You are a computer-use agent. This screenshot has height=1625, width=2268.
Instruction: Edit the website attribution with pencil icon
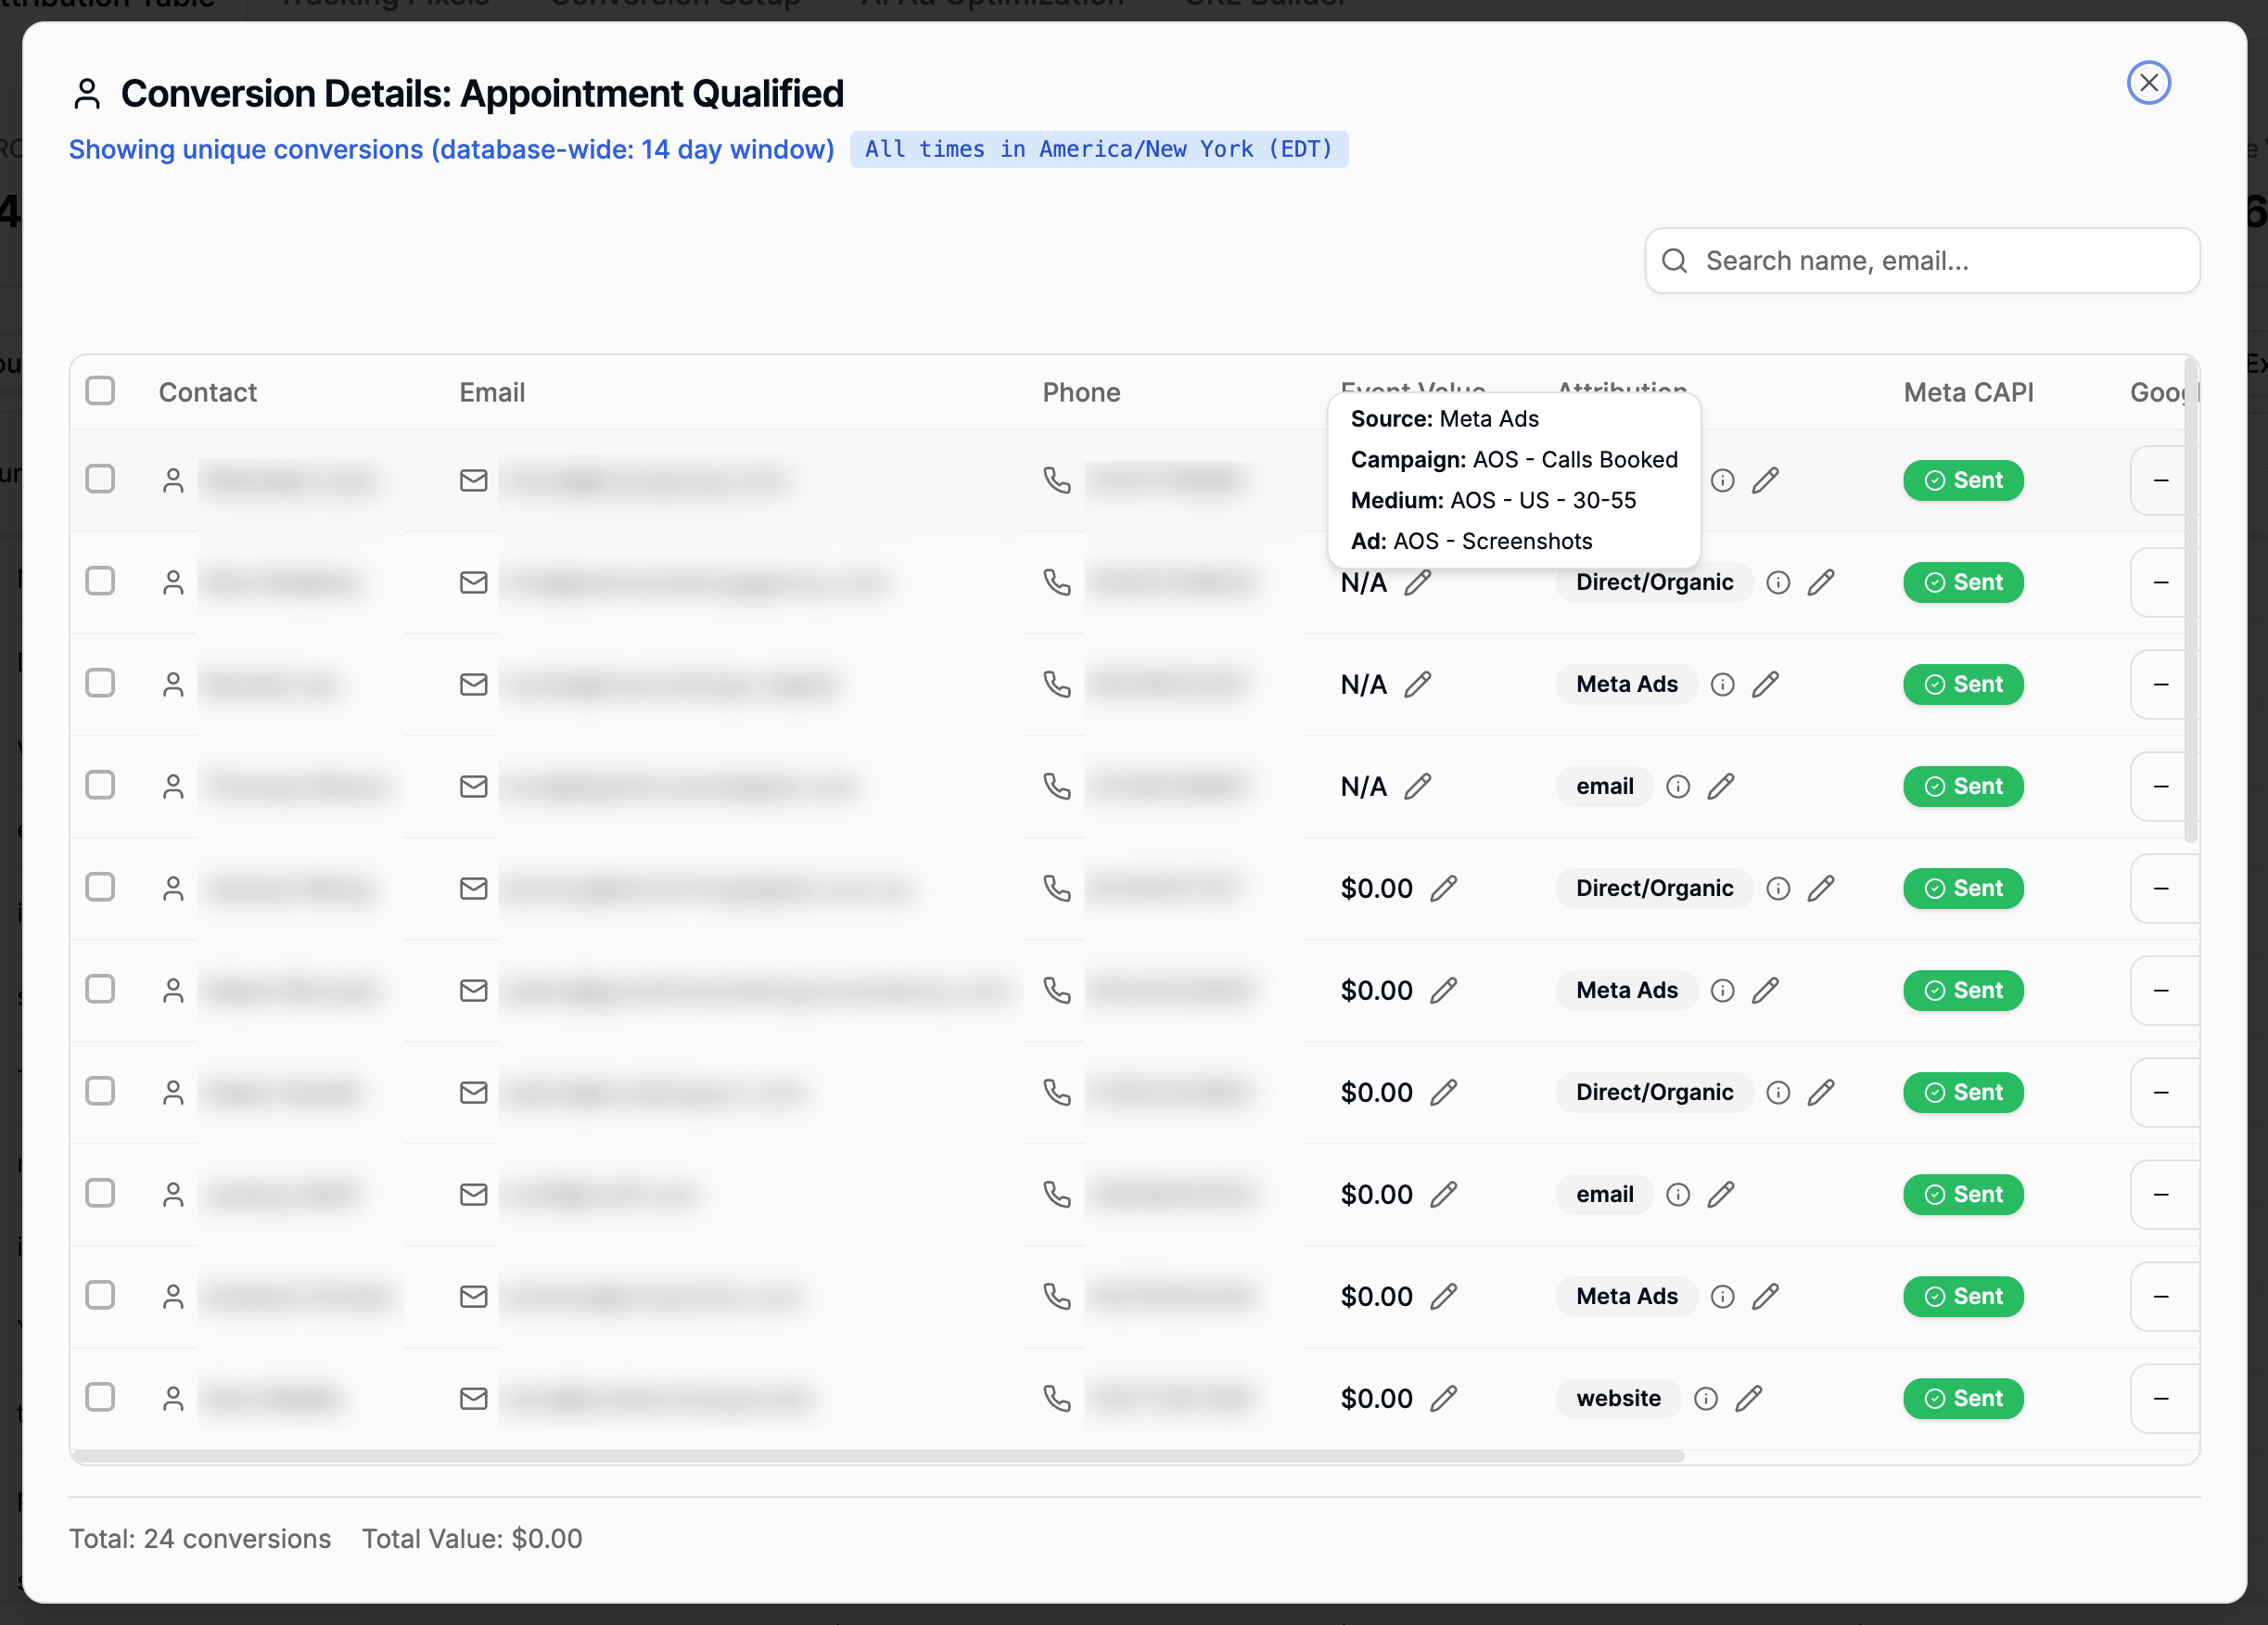click(1749, 1398)
